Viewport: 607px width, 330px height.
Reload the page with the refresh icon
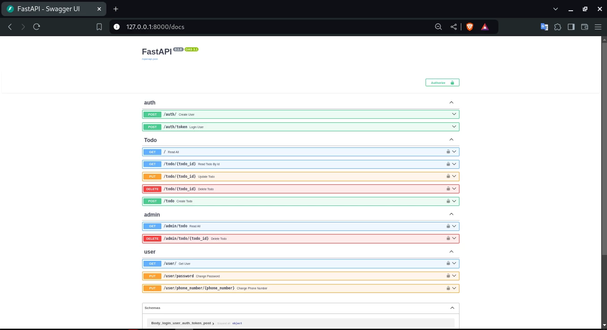point(37,27)
